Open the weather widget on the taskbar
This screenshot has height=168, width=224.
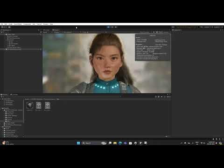(x=7, y=143)
